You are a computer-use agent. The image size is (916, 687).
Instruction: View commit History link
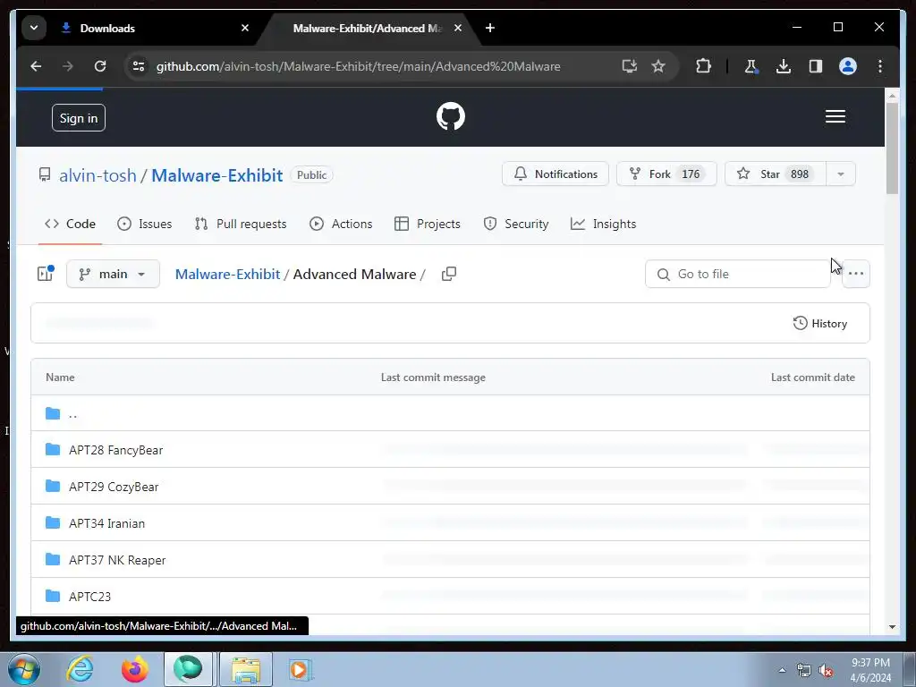click(820, 323)
